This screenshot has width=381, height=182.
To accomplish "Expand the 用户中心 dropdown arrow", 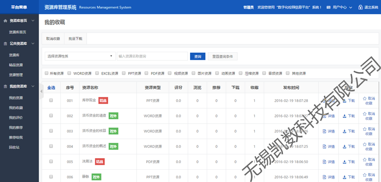I will pos(351,8).
